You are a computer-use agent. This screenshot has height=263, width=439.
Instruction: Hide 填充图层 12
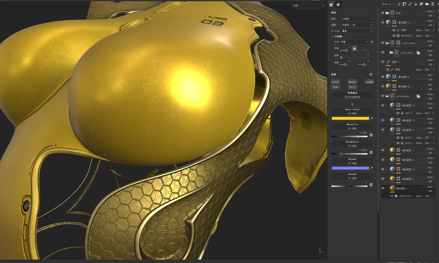383,120
